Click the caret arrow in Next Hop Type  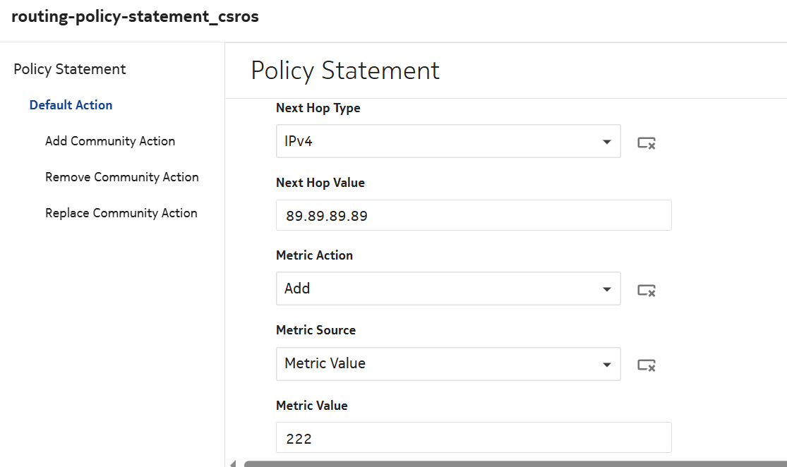click(606, 142)
